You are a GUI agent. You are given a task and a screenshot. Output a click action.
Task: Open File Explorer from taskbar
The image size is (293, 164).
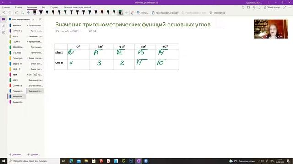click(86, 161)
